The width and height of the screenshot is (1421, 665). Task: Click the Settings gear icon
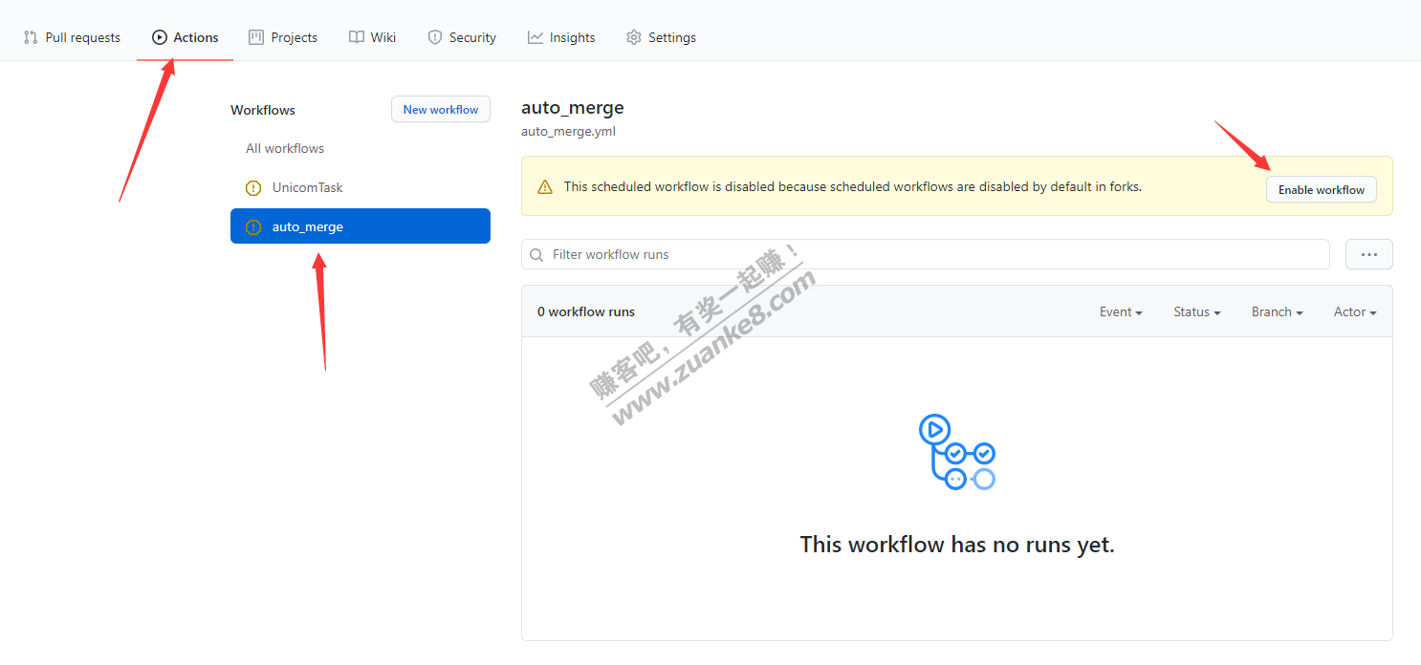click(634, 37)
